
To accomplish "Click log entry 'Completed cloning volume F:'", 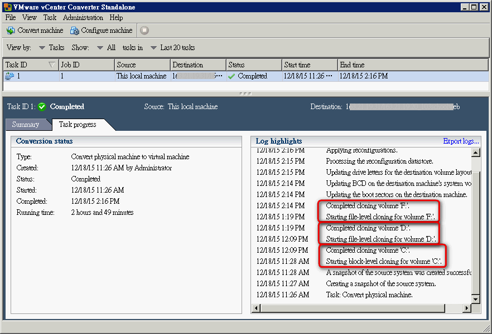I will (x=368, y=205).
